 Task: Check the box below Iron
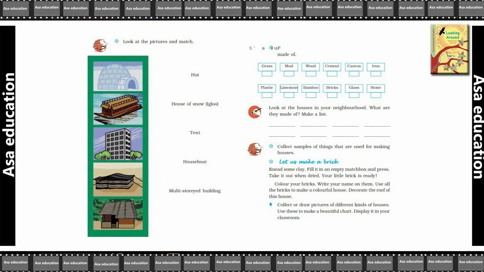pos(375,74)
